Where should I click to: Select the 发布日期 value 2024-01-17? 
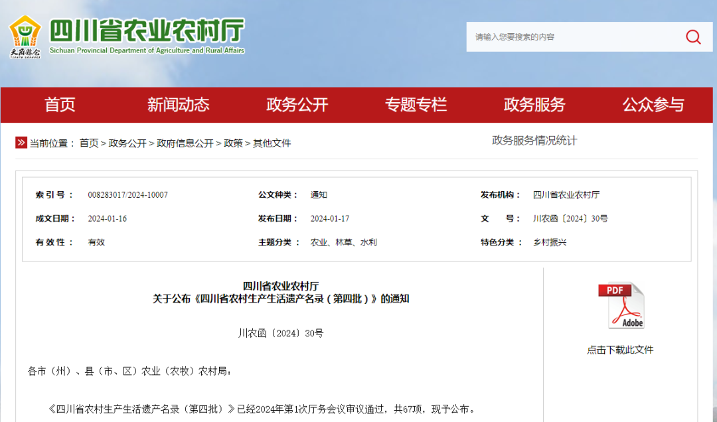(330, 218)
